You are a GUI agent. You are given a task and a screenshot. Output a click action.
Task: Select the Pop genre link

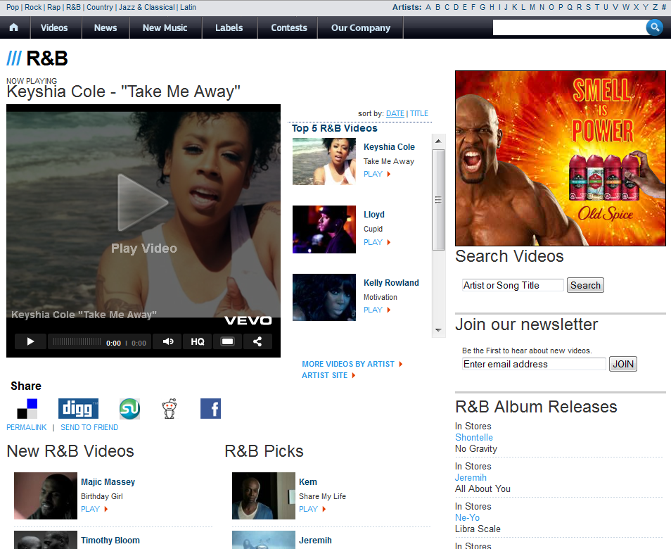pos(13,7)
